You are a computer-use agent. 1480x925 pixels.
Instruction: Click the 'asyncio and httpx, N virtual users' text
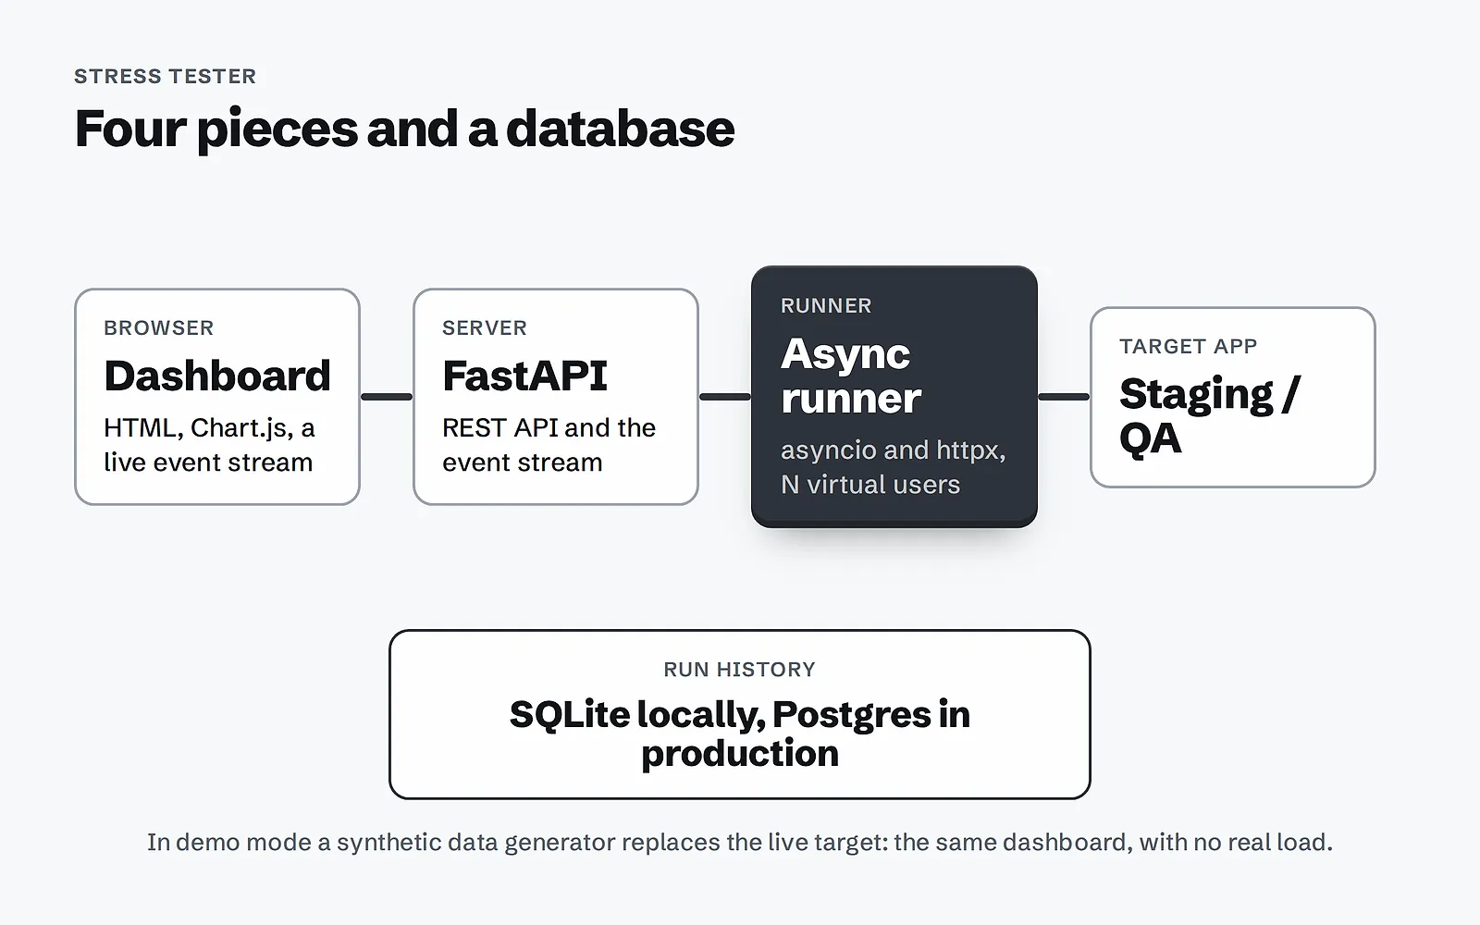point(893,467)
